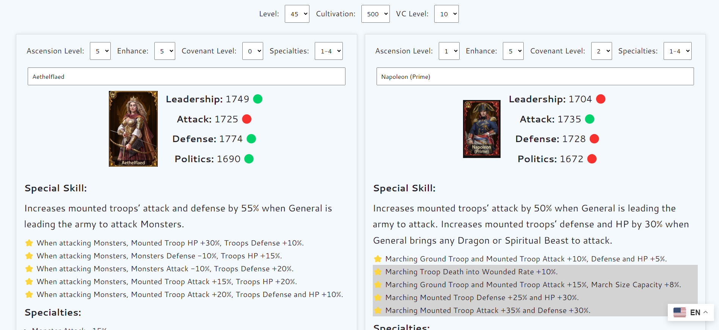
Task: Open Napoleon's Covenant Level dropdown
Action: 601,51
